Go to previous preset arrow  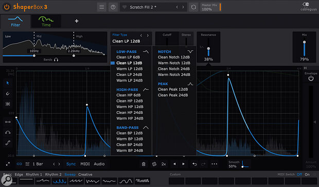[177, 7]
